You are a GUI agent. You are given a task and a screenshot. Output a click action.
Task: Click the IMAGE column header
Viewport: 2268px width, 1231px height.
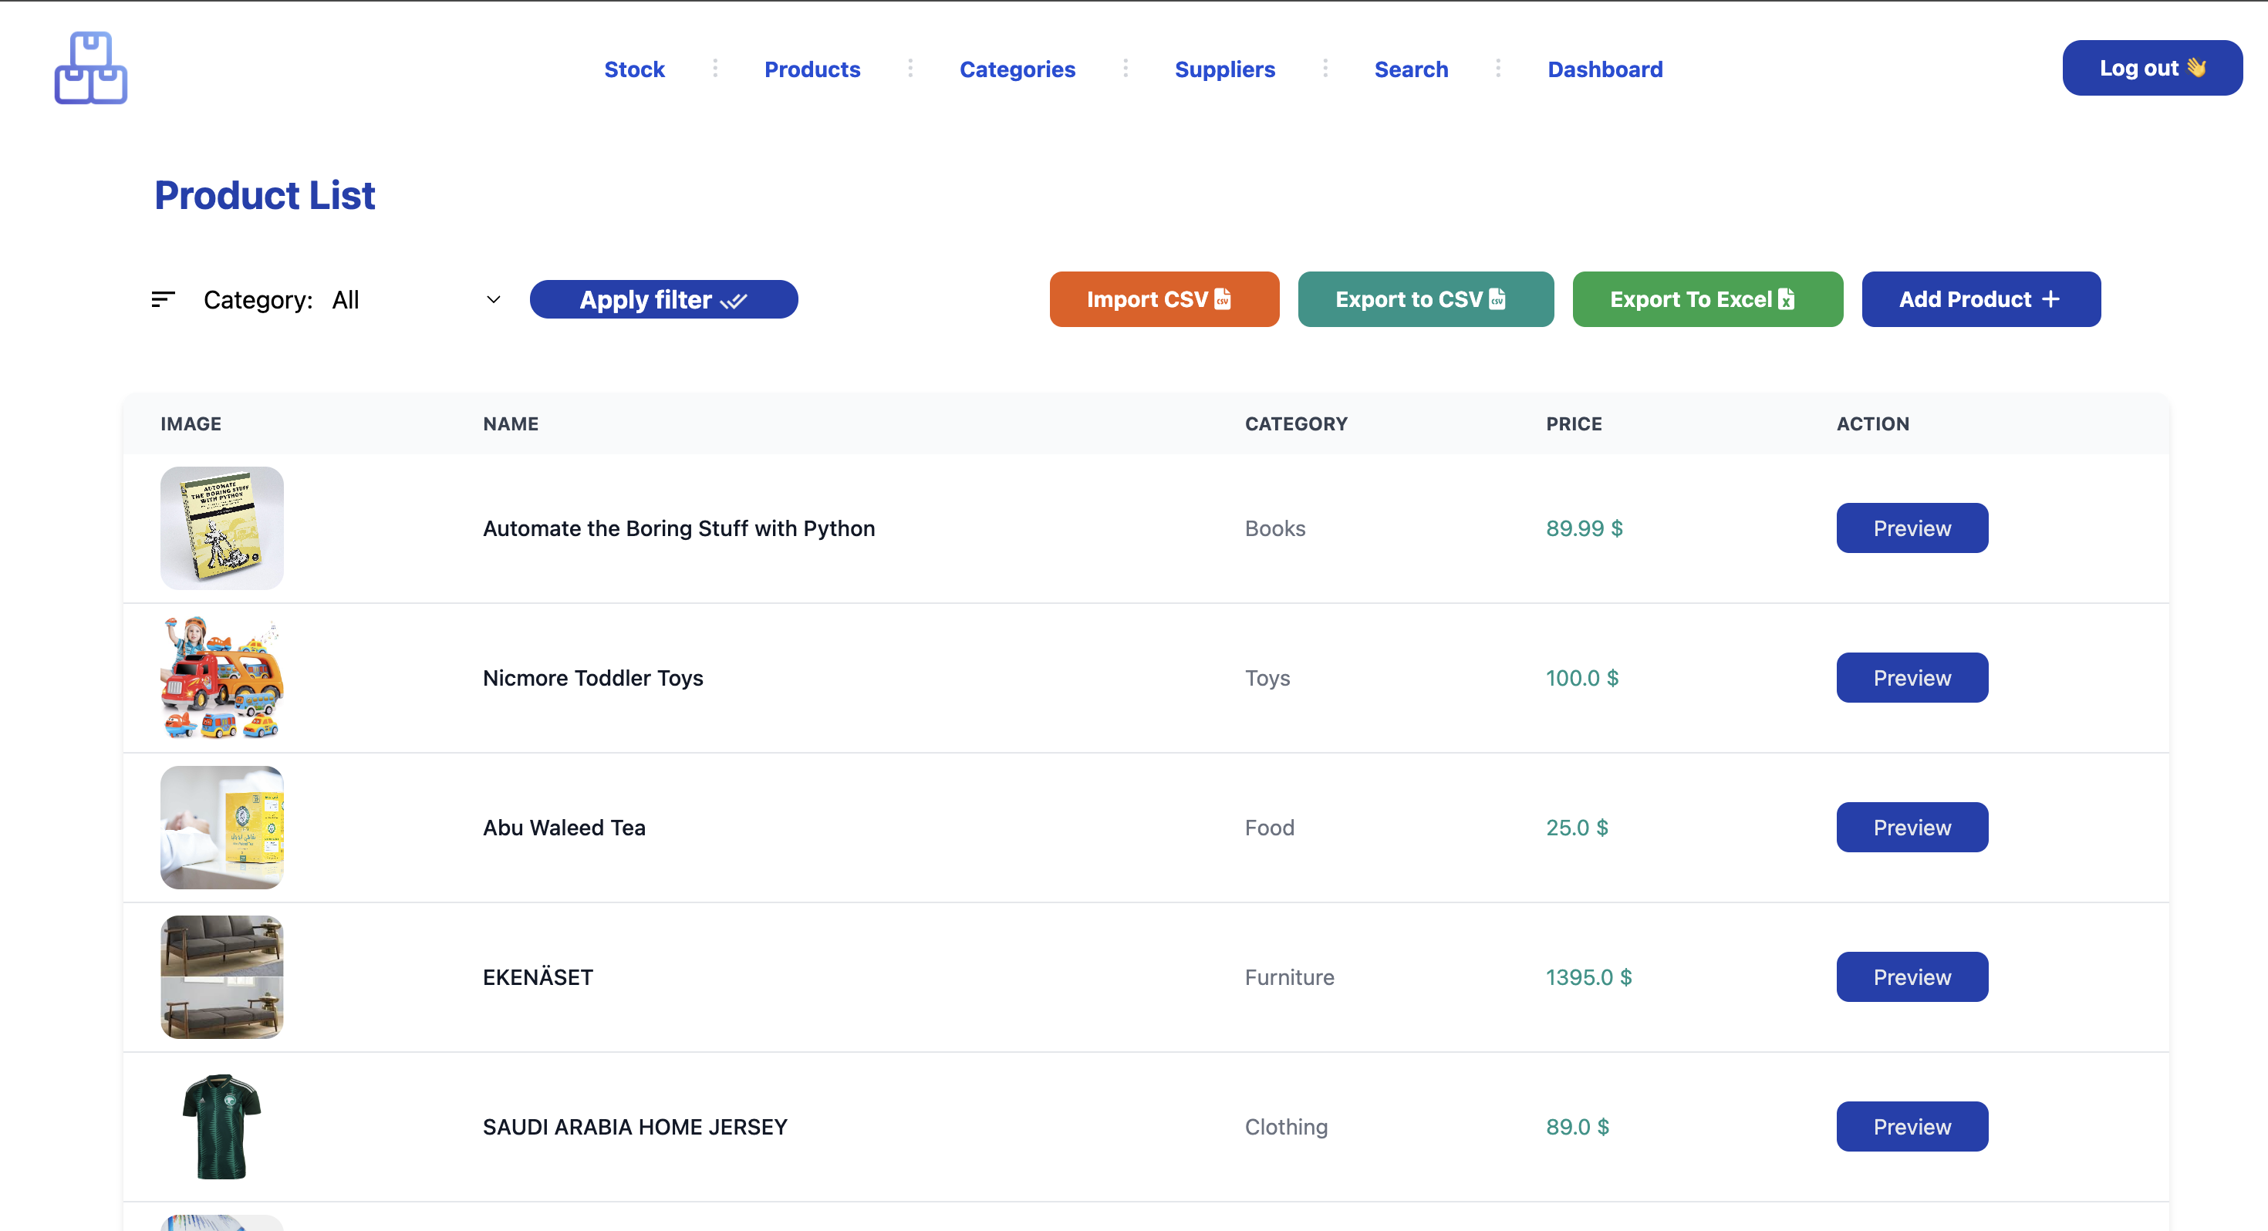click(191, 423)
